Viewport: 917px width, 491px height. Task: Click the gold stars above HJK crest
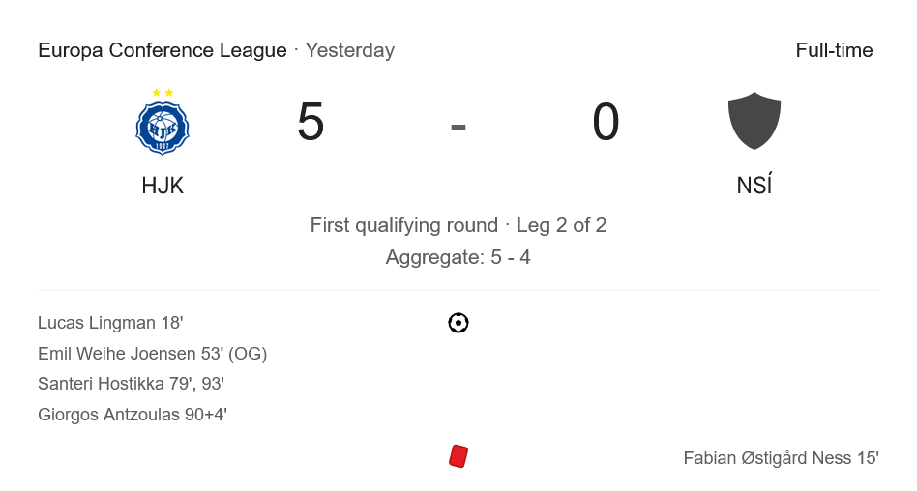click(x=163, y=93)
